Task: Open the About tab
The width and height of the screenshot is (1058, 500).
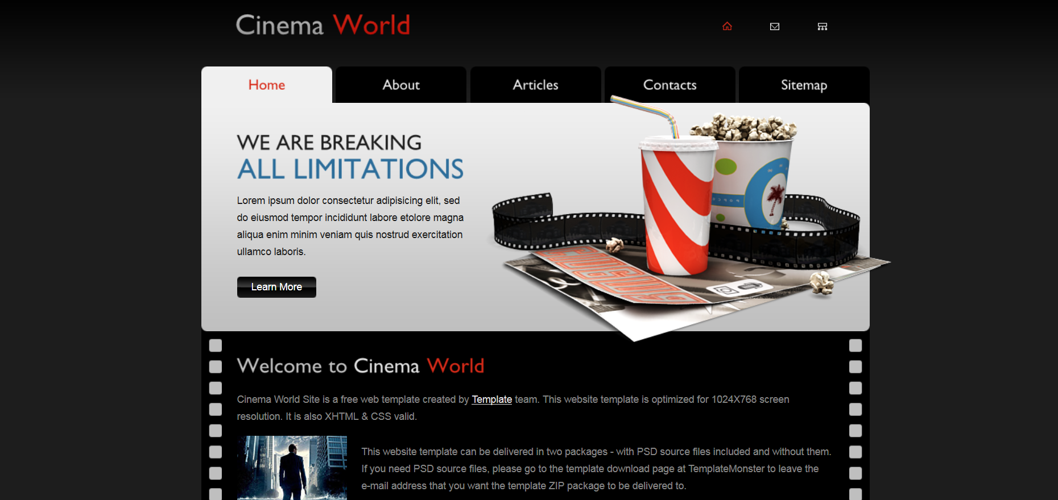Action: [401, 85]
